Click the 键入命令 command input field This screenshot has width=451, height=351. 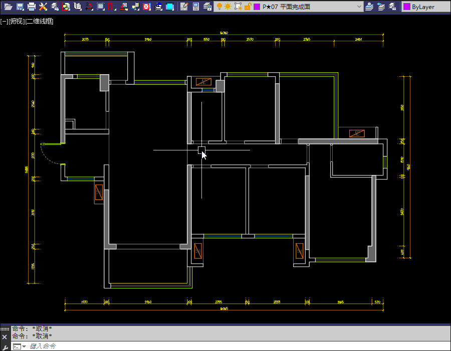(x=200, y=346)
